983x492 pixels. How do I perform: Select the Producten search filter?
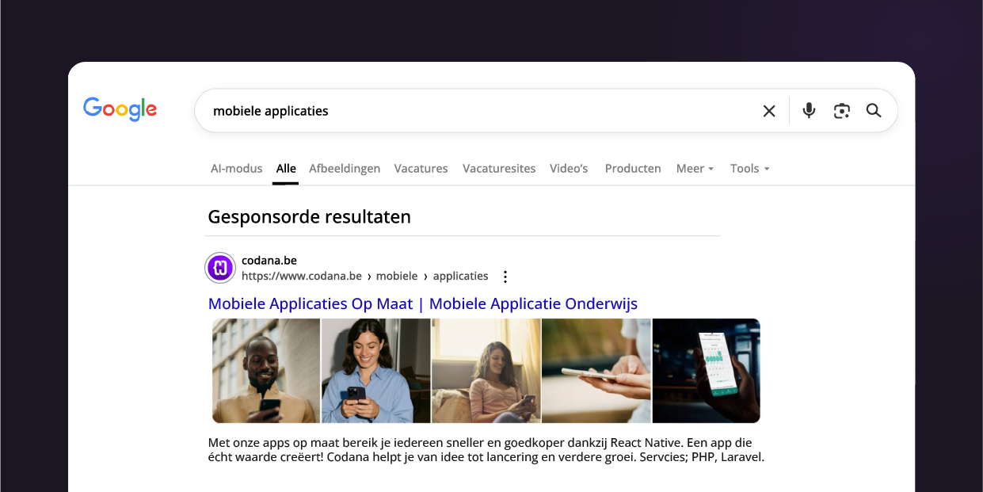[x=632, y=168]
